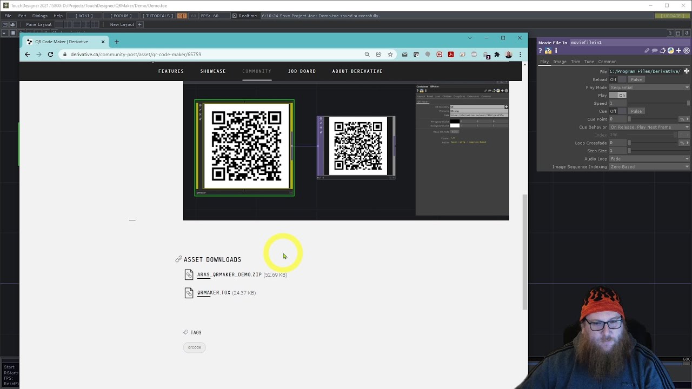
Task: Open the Dialogs menu
Action: 39,16
